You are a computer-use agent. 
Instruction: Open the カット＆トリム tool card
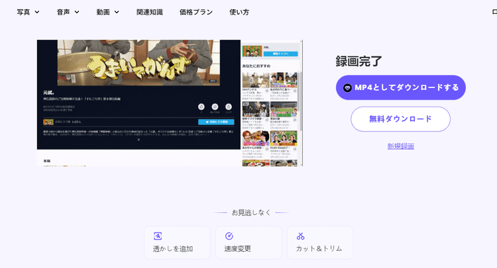tap(320, 243)
